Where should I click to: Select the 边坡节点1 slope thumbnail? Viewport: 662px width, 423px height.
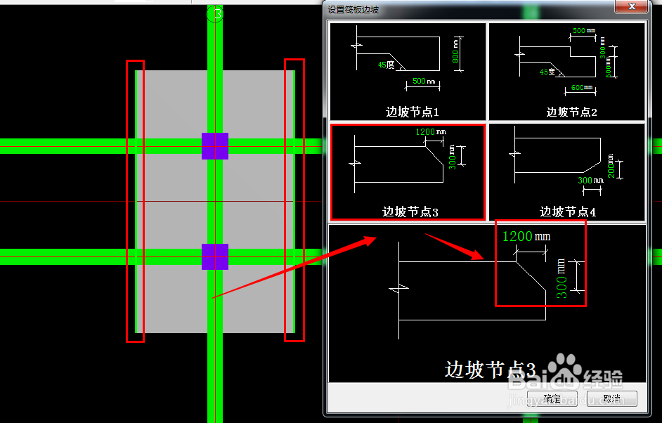[x=408, y=72]
